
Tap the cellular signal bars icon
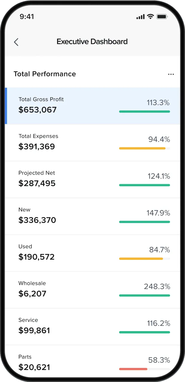[140, 17]
